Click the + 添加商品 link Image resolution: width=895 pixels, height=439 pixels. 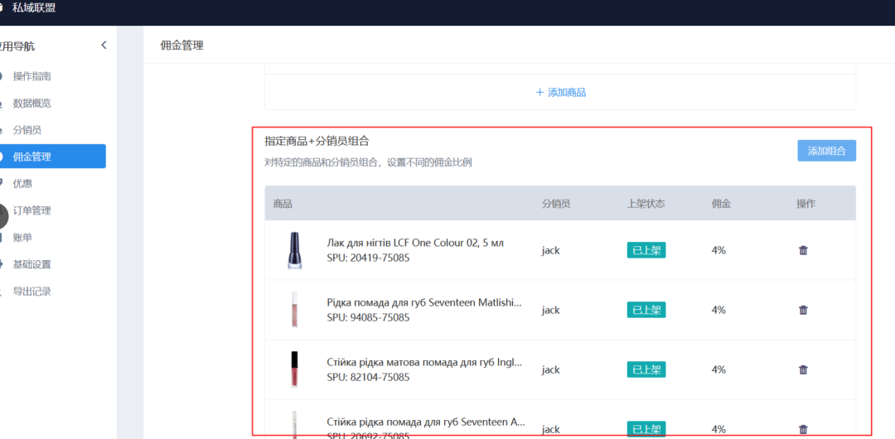[x=560, y=93]
